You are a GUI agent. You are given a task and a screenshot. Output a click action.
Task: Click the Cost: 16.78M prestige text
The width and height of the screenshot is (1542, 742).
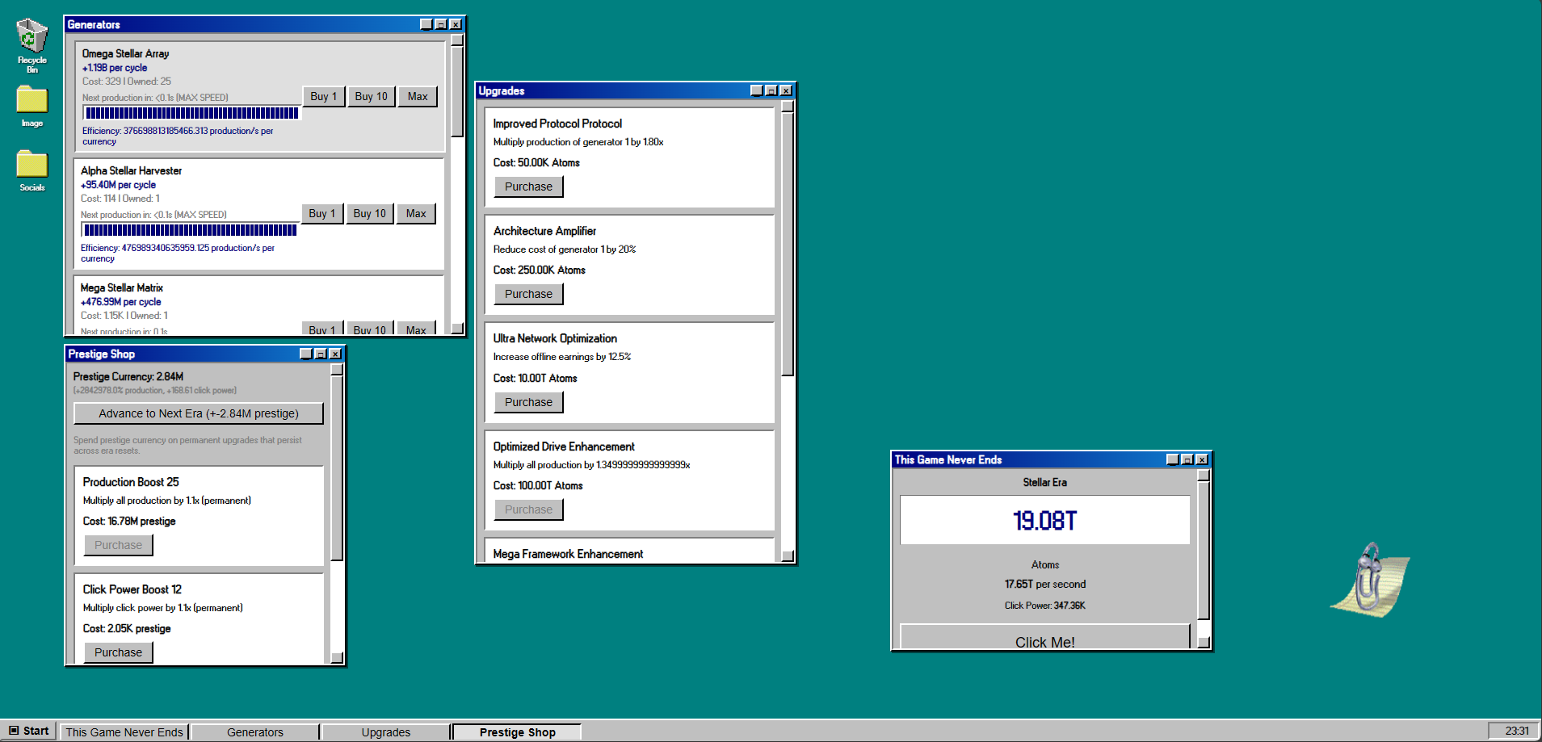129,521
